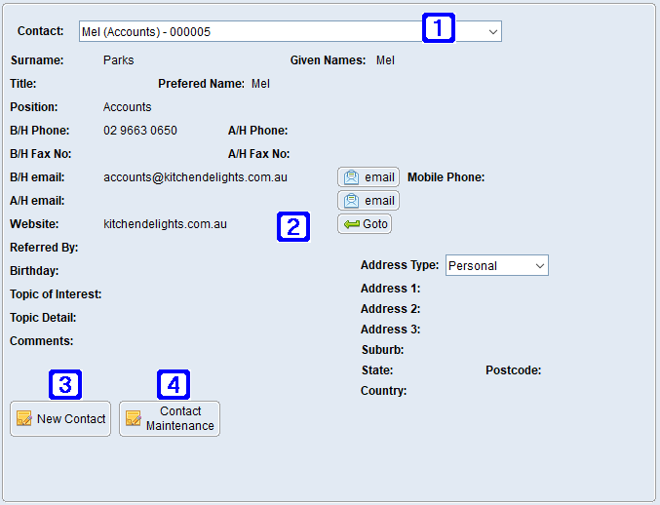Screen dimensions: 660x505
Task: Click the green Goto arrow icon
Action: point(352,224)
